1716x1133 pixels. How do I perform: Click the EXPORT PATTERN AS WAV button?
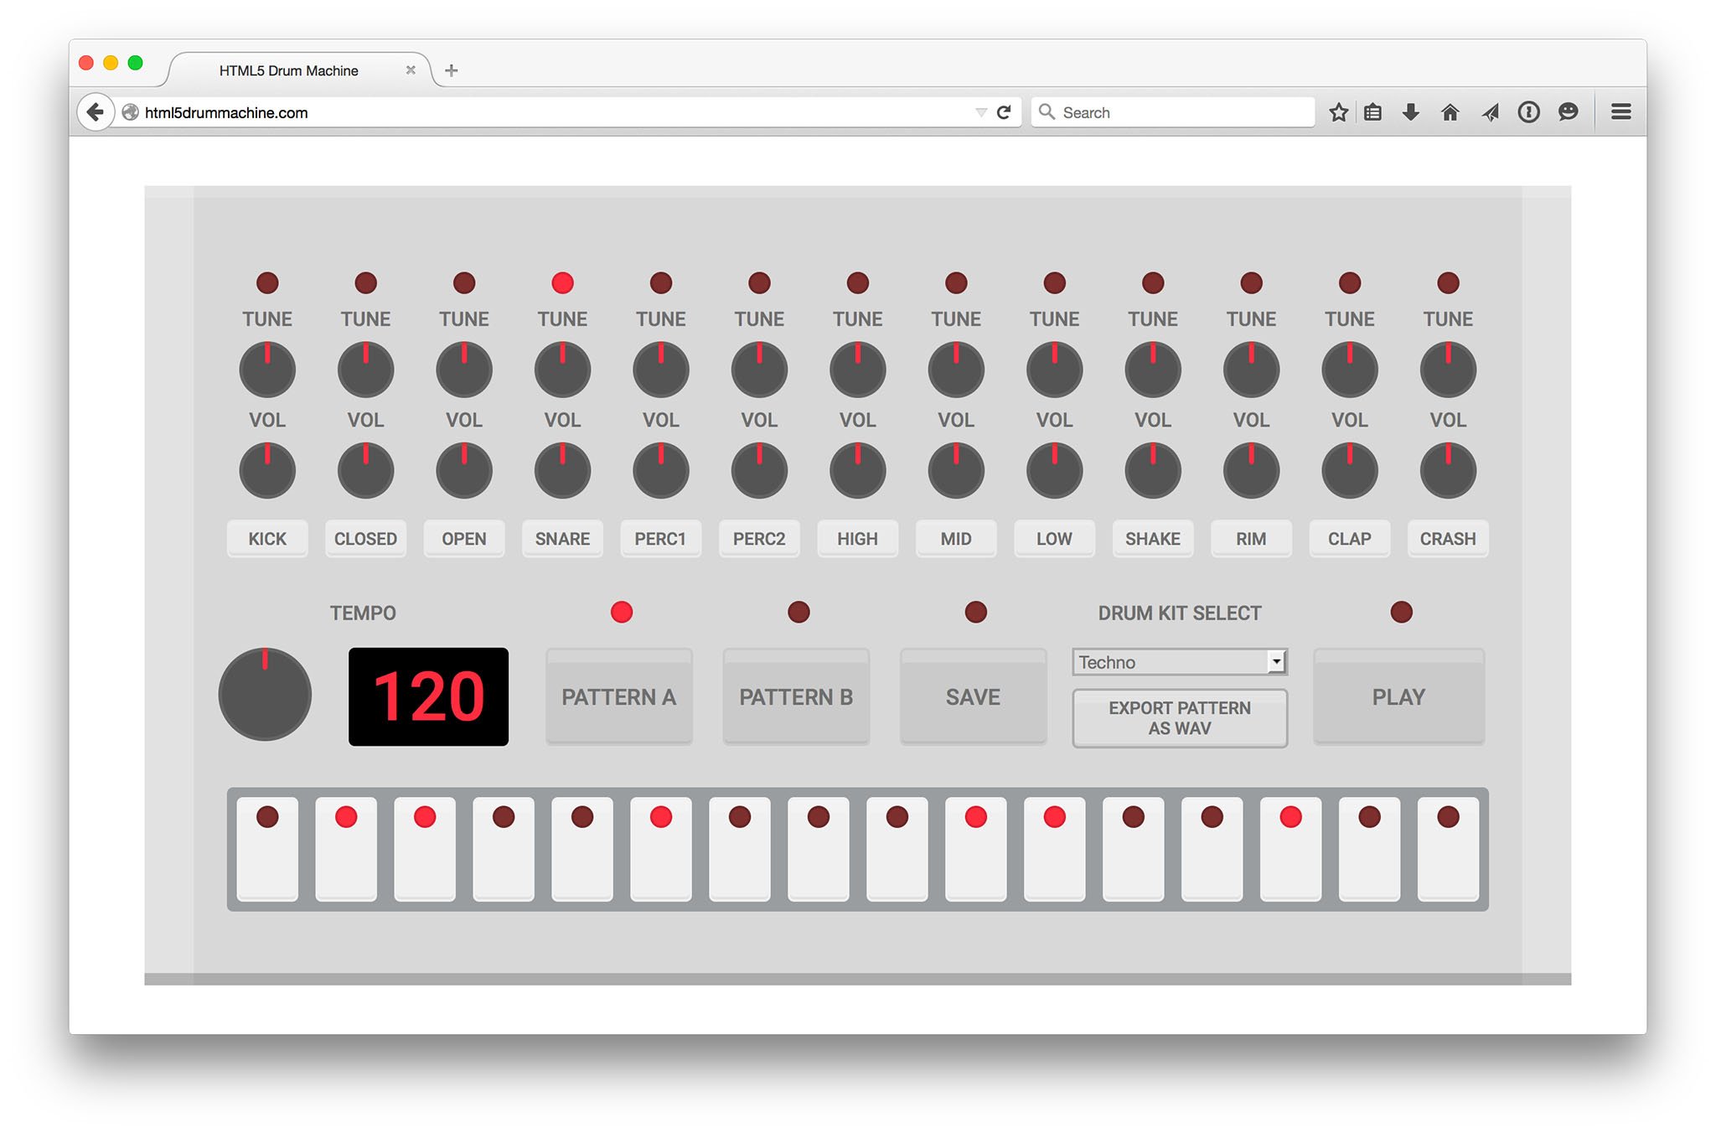point(1176,715)
